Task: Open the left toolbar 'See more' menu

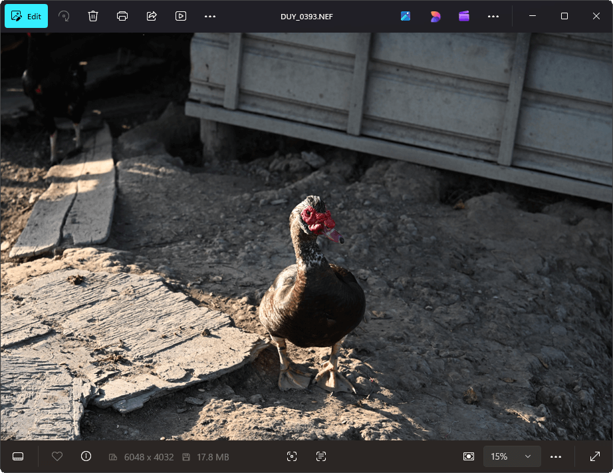Action: click(x=210, y=16)
